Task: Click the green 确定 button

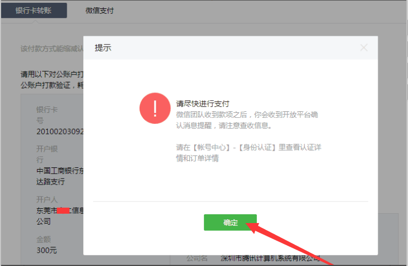Action: click(230, 222)
